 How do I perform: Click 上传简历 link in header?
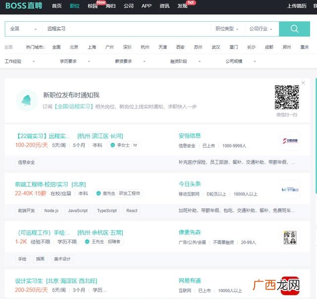[297, 6]
